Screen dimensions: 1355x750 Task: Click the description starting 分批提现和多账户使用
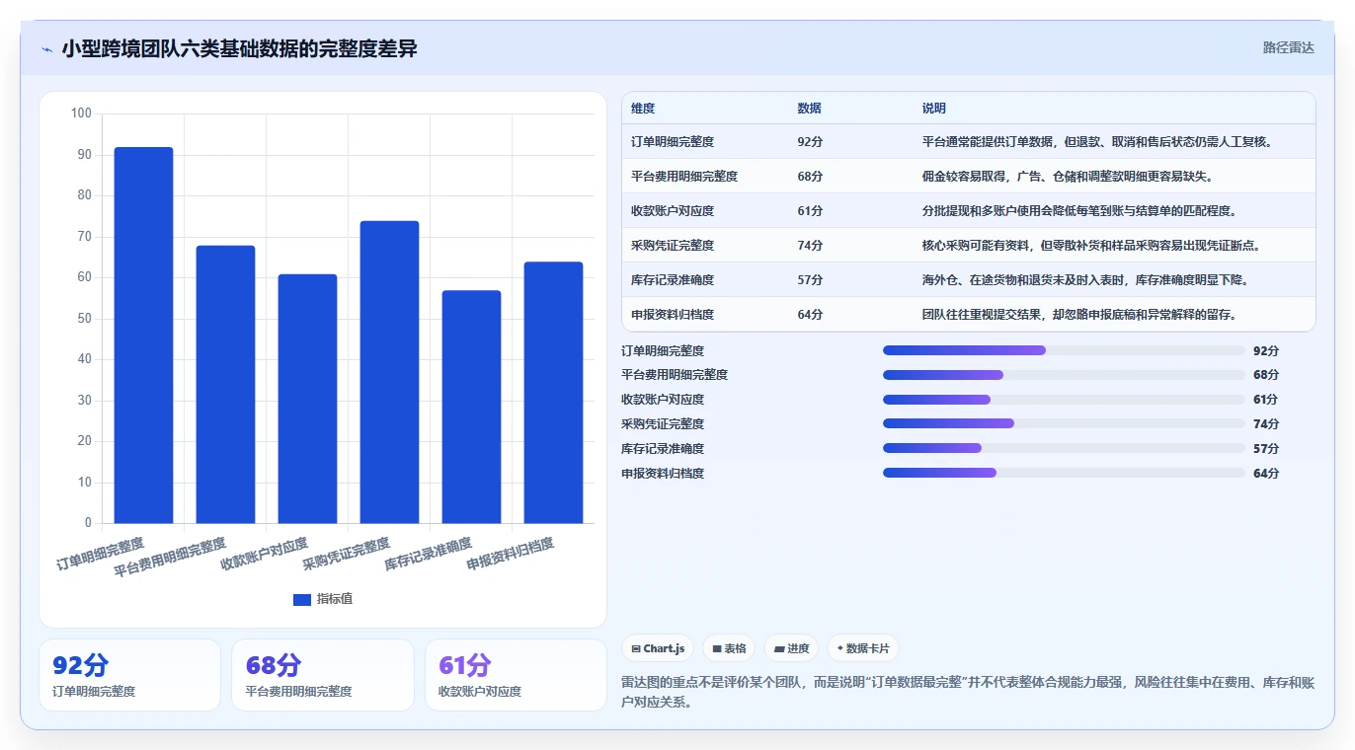[x=1079, y=211]
